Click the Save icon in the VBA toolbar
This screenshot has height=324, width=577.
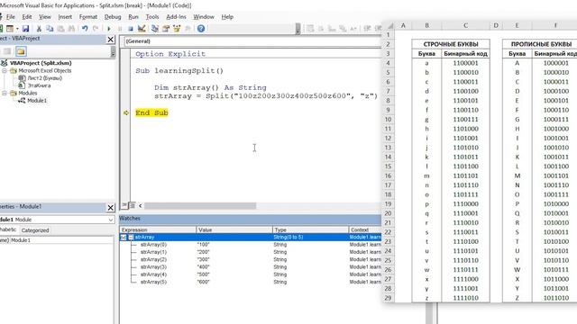(x=25, y=29)
